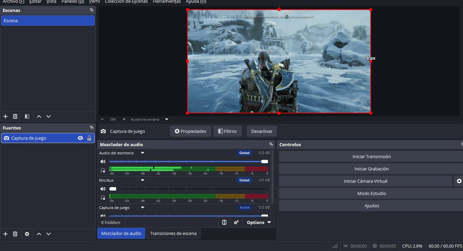
Task: Click Iniciar Transmisión button
Action: 371,157
